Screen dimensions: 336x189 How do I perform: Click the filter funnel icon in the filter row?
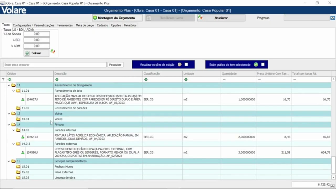point(3,79)
